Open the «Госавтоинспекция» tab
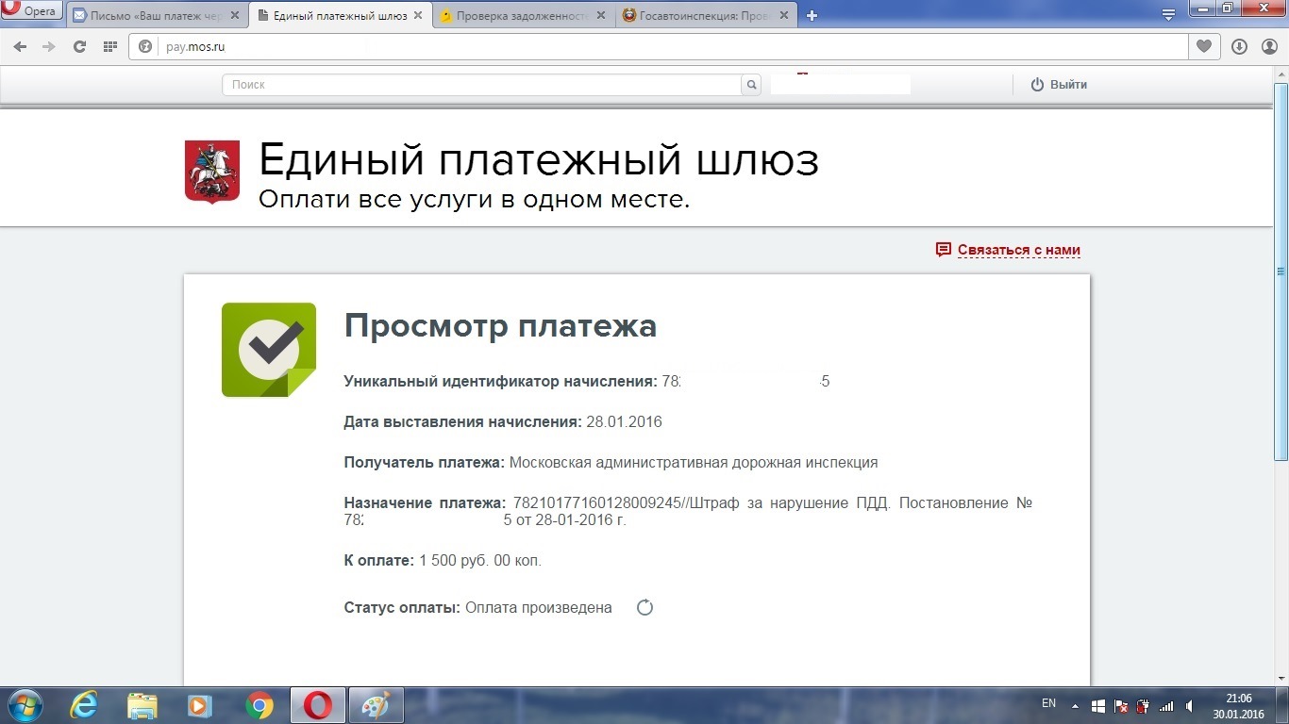 706,15
